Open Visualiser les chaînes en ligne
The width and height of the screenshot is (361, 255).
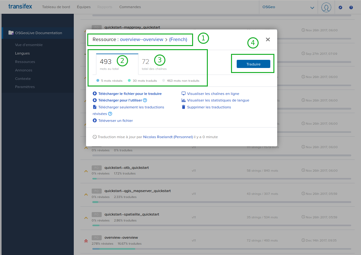click(x=213, y=94)
